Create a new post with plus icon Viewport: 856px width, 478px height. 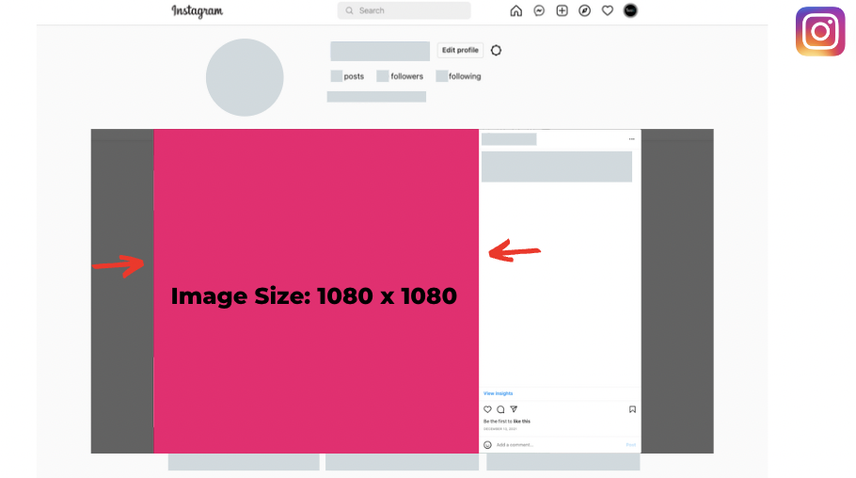click(x=562, y=11)
